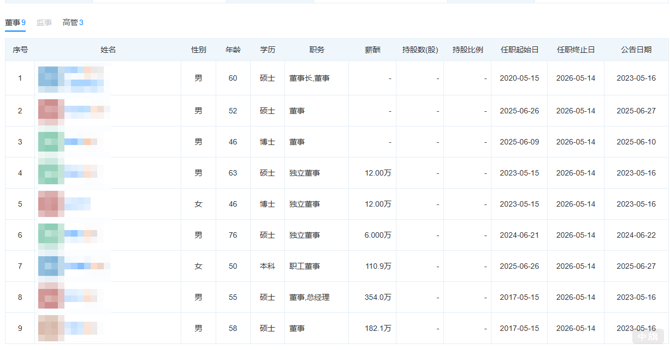The image size is (670, 350).
Task: Click the 公告日期 column header
Action: pyautogui.click(x=636, y=50)
